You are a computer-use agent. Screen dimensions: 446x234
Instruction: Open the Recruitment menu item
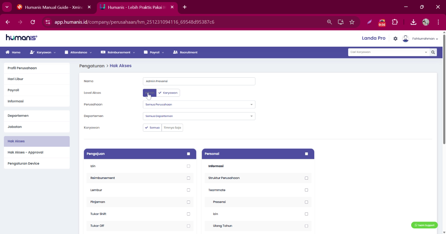tap(185, 52)
